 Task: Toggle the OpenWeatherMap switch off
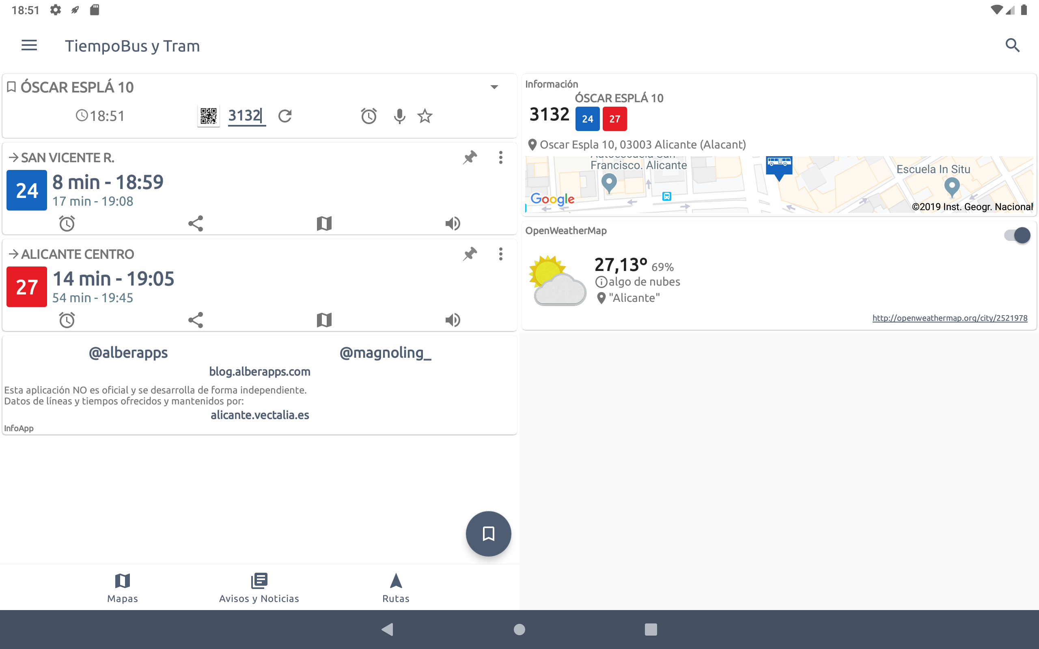coord(1017,235)
